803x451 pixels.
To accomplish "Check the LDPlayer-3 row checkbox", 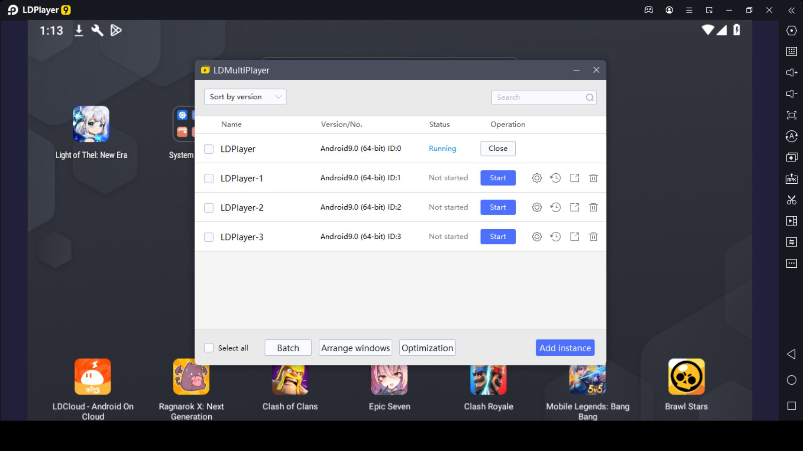I will 208,237.
